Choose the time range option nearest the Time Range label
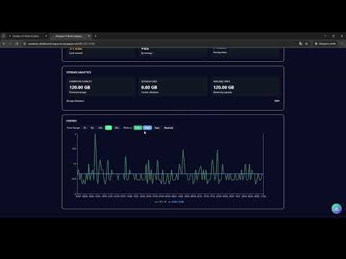Viewport: 346px width, 259px height. 85,128
